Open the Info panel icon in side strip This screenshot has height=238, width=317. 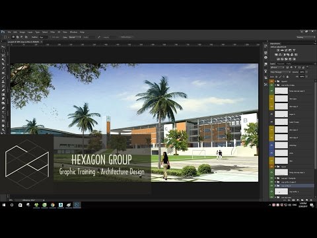tap(265, 58)
